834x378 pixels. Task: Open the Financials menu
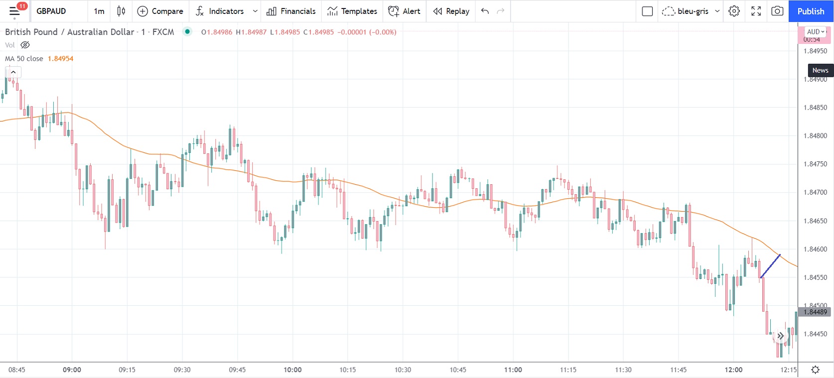pos(291,11)
